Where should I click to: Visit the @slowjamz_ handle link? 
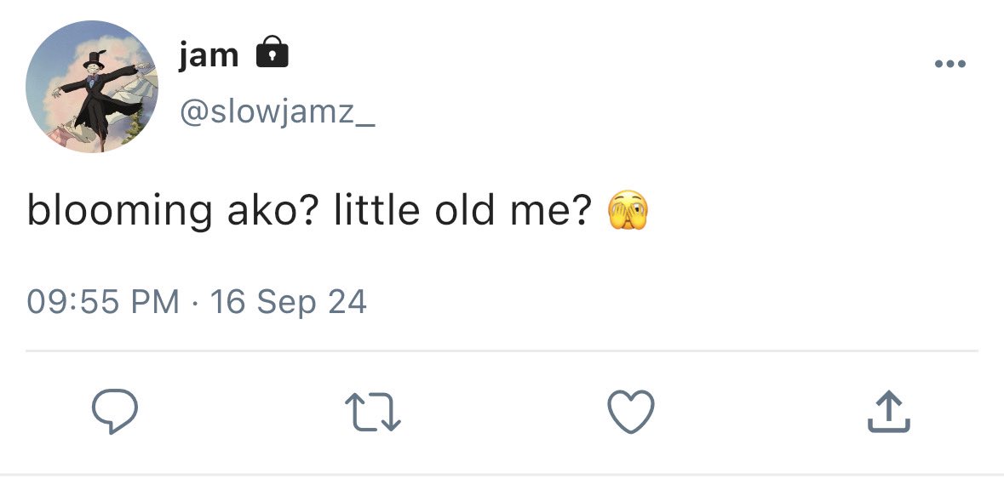[278, 112]
